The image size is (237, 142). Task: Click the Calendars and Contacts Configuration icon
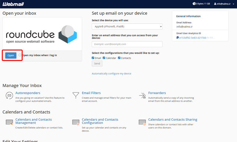[76, 122]
